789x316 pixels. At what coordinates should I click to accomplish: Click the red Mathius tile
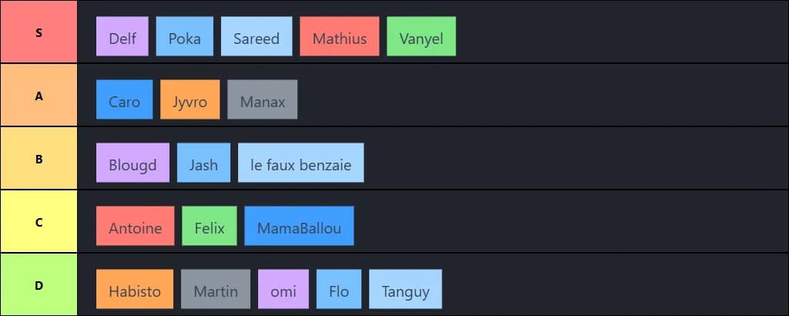[x=340, y=36]
